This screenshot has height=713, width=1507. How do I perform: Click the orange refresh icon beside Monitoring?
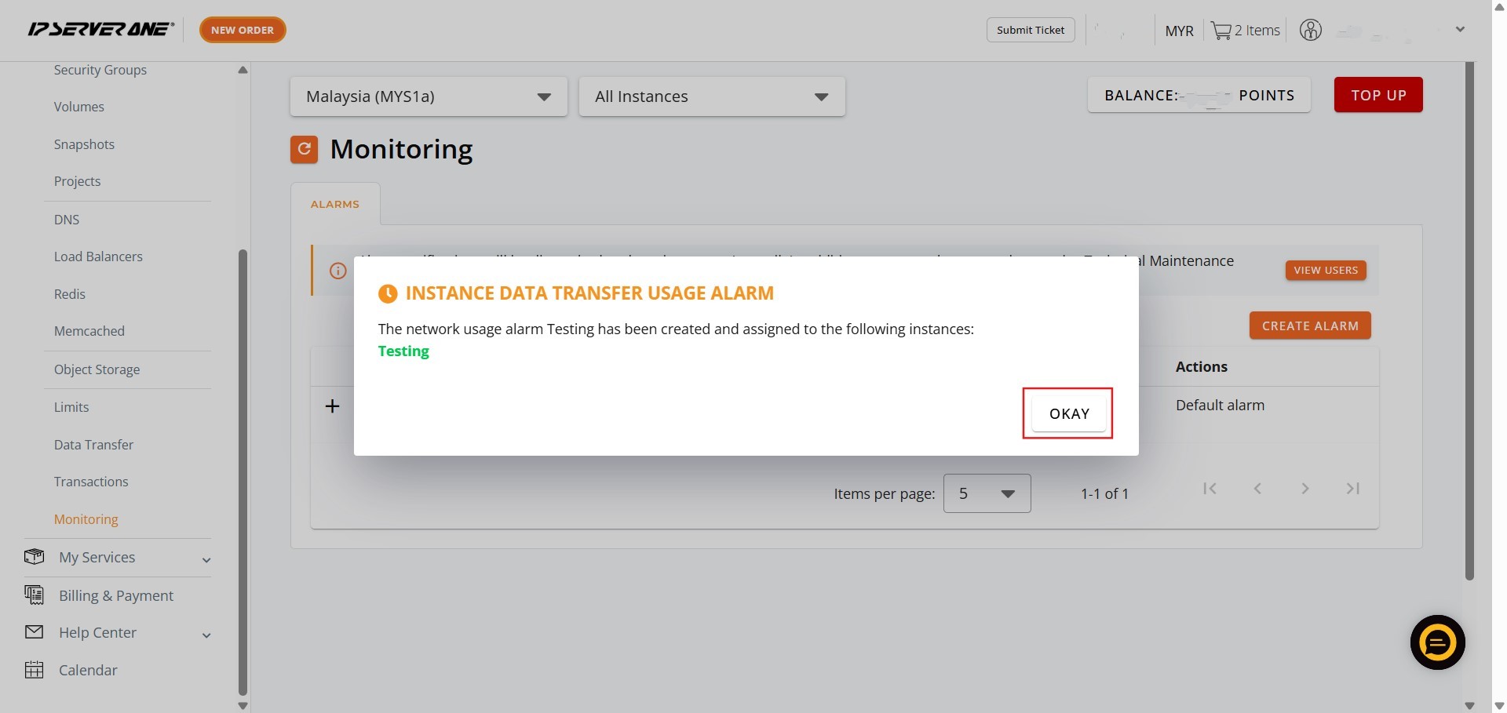[x=304, y=149]
